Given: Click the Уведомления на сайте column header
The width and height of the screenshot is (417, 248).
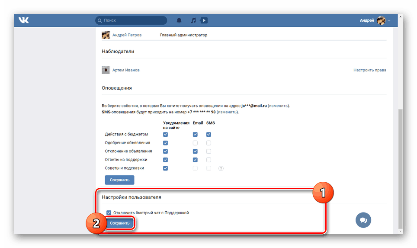Looking at the screenshot, I should click(x=176, y=126).
